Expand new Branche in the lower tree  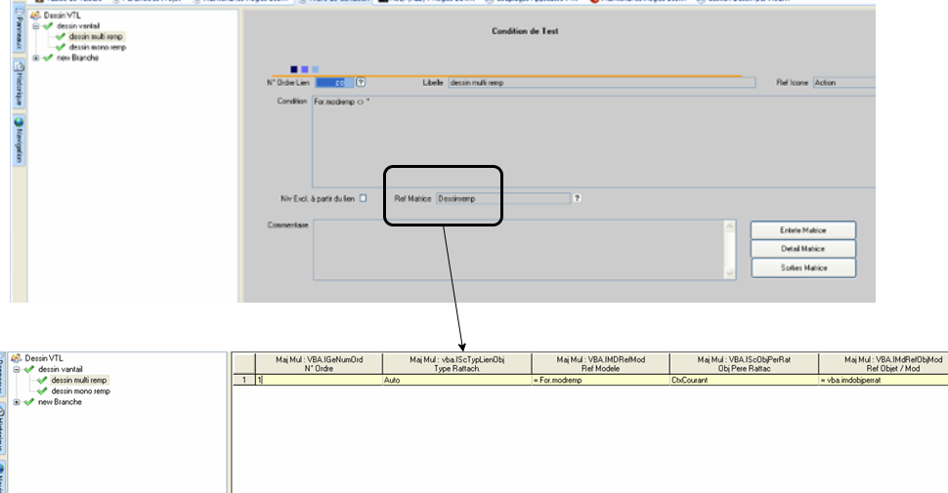[17, 402]
